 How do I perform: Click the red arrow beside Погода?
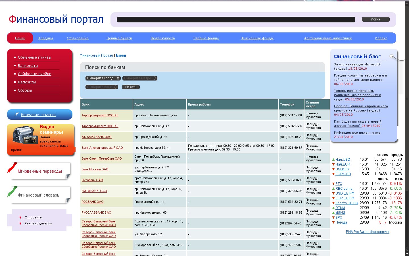333,222
